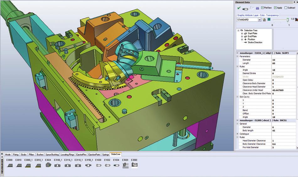Image resolution: width=298 pixels, height=177 pixels.
Task: Pin the Element Data panel
Action: [x=294, y=2]
